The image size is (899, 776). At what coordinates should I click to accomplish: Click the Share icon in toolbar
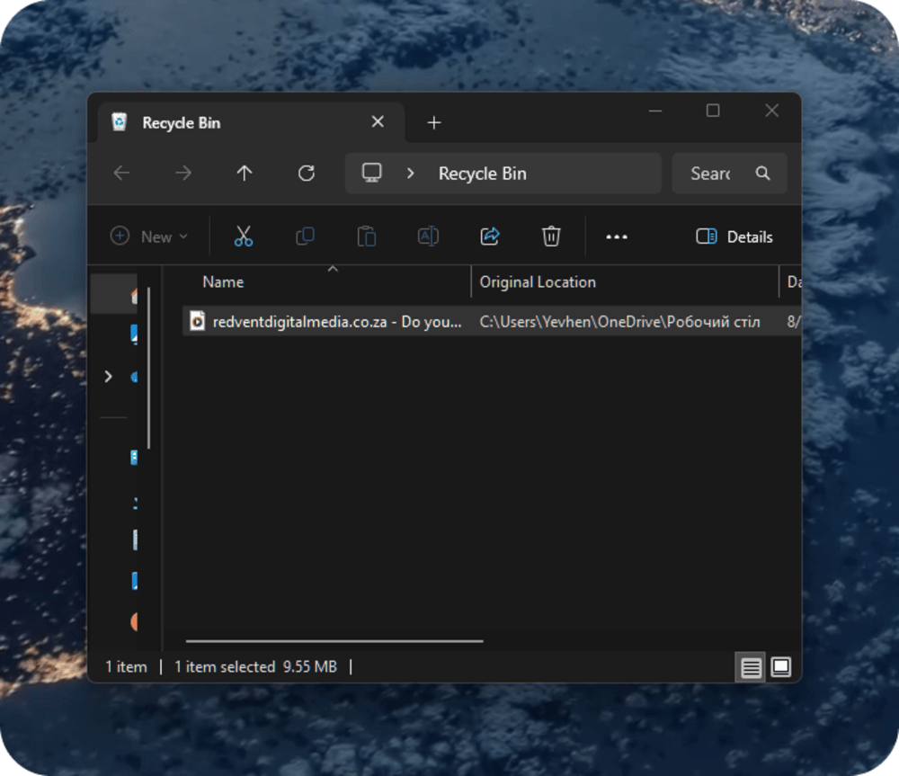click(490, 236)
